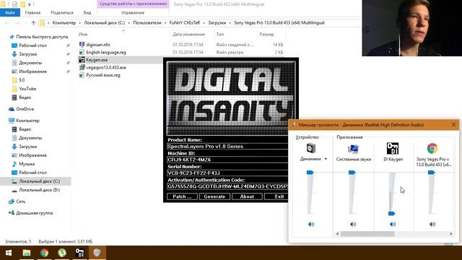Click the Machine ID input field
Image resolution: width=462 pixels, height=260 pixels.
click(x=227, y=160)
